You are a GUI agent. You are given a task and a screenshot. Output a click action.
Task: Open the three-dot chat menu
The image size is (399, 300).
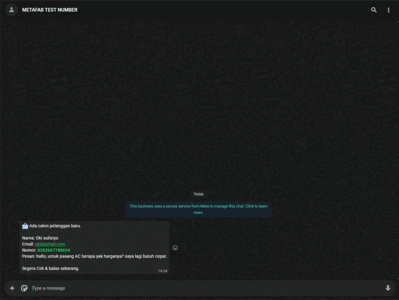388,10
